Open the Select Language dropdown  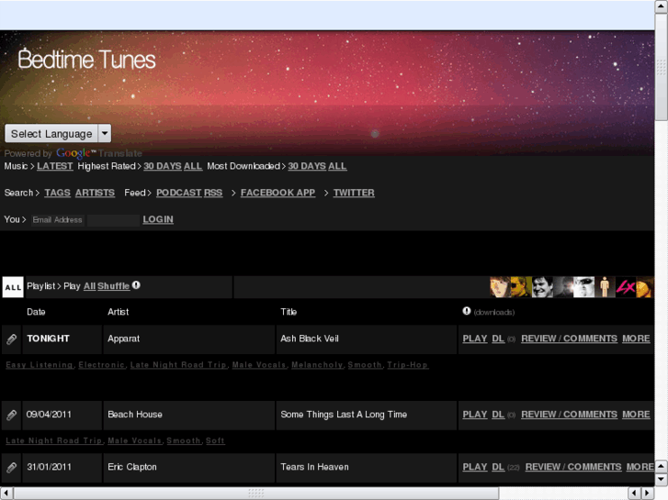(58, 134)
